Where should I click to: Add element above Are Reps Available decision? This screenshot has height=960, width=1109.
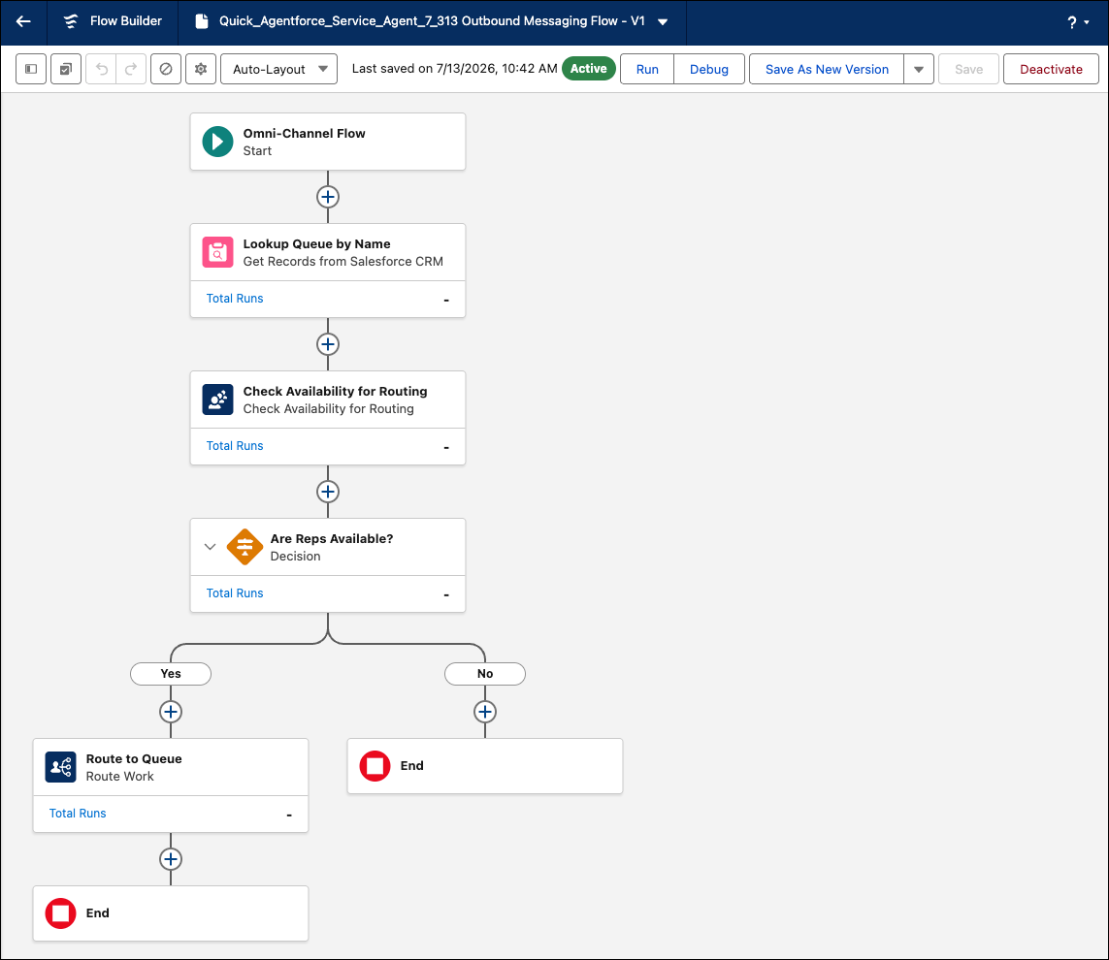328,492
